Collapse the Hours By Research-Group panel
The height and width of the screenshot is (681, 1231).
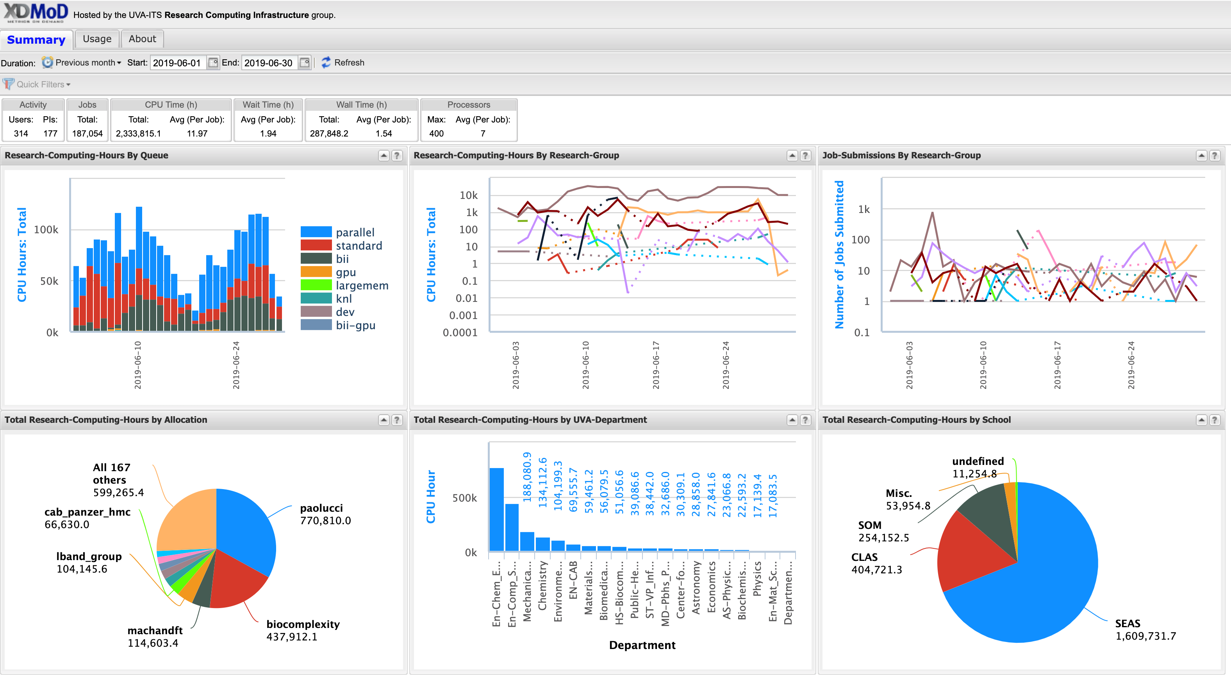pos(792,156)
